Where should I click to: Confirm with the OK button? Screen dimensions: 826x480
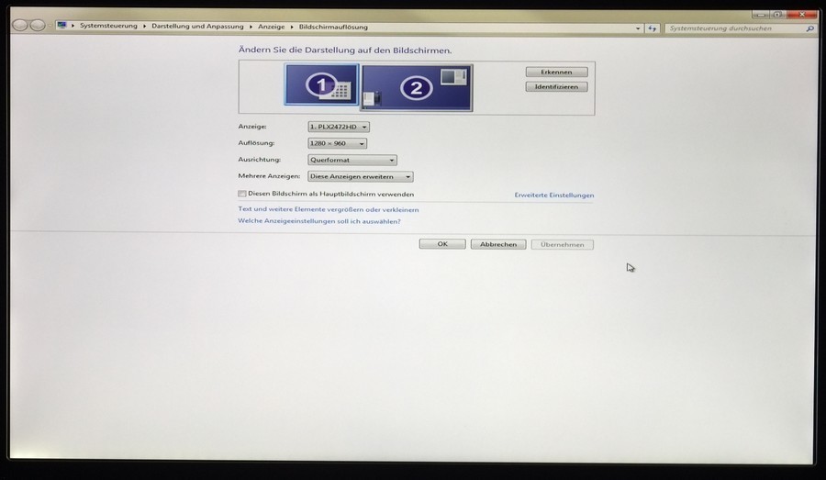pyautogui.click(x=442, y=244)
